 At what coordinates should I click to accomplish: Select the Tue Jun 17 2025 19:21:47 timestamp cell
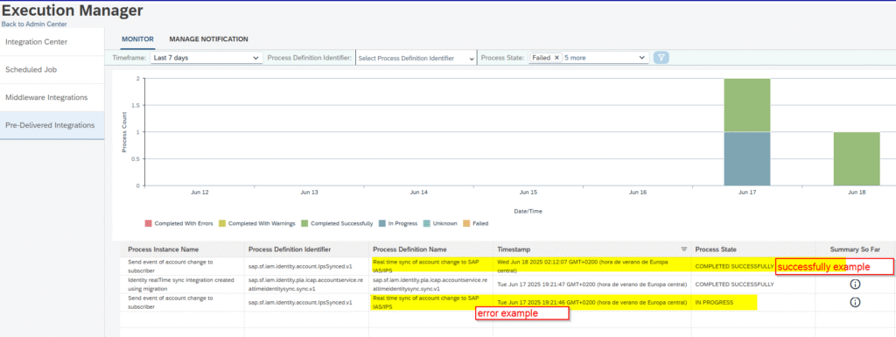pyautogui.click(x=592, y=284)
